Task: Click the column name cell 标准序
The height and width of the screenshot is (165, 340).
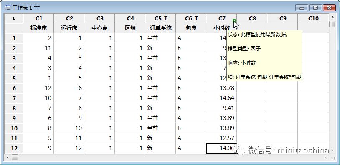Action: pos(38,28)
